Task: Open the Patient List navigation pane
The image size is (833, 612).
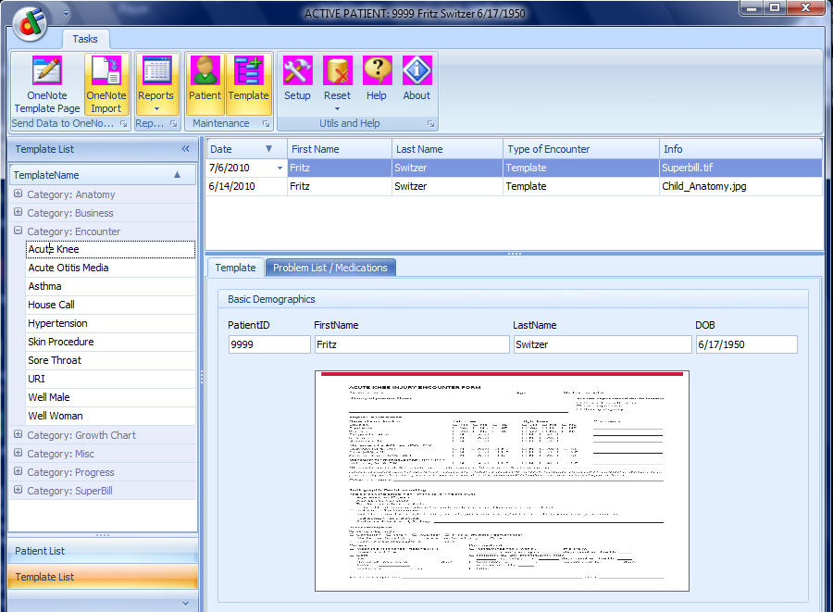Action: [x=103, y=551]
